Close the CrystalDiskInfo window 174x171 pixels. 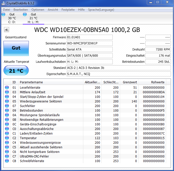167,2
